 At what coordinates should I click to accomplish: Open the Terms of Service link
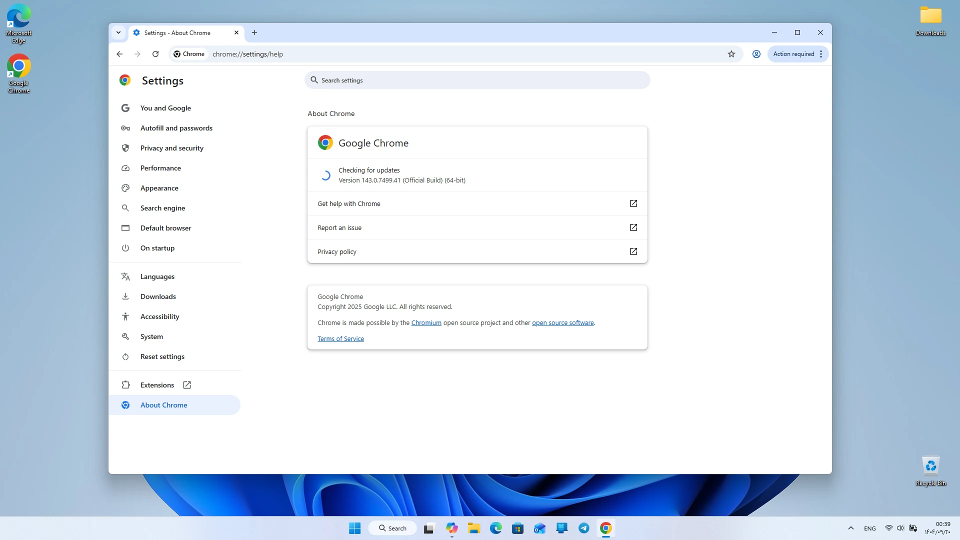(x=340, y=339)
